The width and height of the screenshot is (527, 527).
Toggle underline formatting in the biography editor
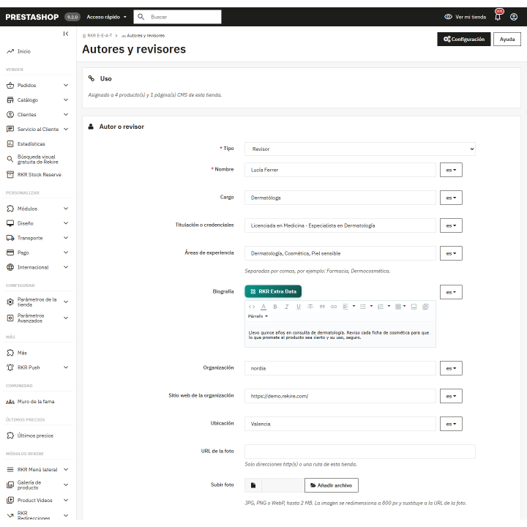pyautogui.click(x=299, y=307)
